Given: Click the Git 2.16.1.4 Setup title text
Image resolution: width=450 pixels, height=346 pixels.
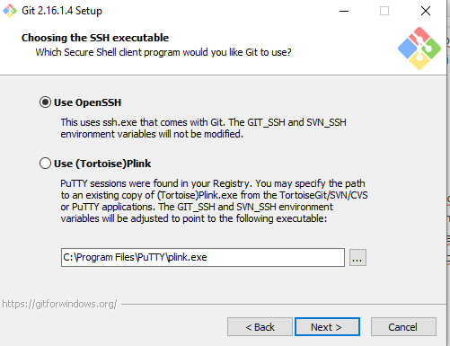Looking at the screenshot, I should [62, 11].
